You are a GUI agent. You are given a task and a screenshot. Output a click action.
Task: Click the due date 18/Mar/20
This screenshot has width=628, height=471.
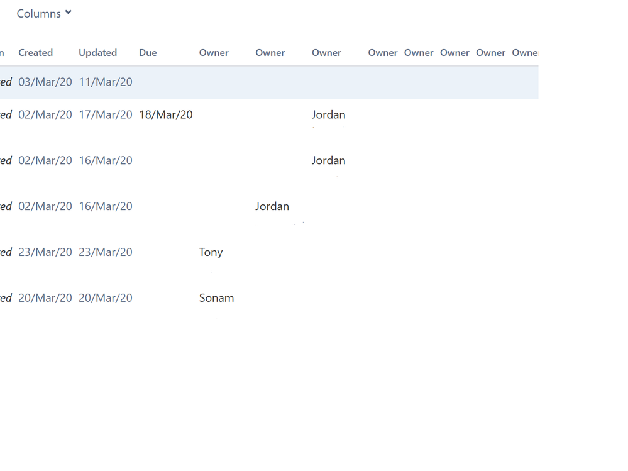coord(165,114)
